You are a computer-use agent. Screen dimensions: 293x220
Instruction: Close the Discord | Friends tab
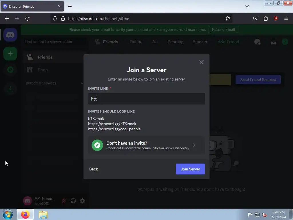[59, 6]
